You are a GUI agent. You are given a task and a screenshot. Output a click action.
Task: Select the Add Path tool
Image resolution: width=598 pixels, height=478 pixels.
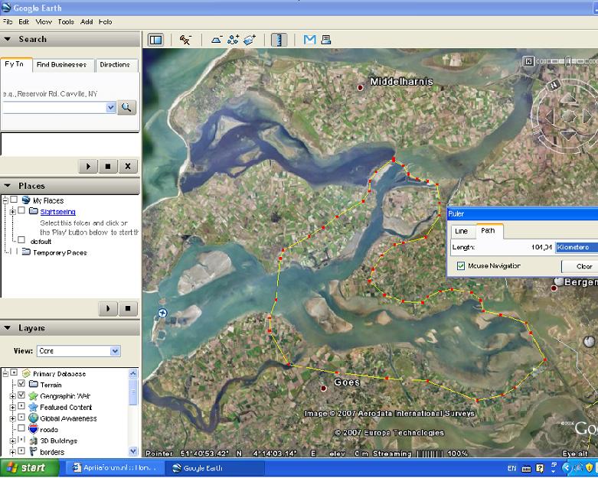(233, 40)
